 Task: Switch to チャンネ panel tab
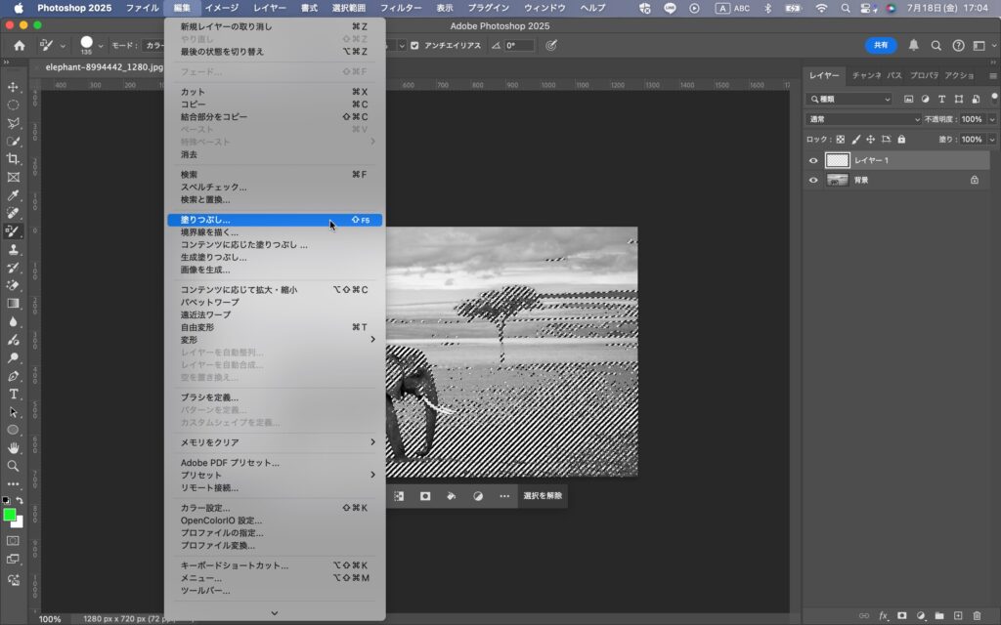[x=866, y=75]
